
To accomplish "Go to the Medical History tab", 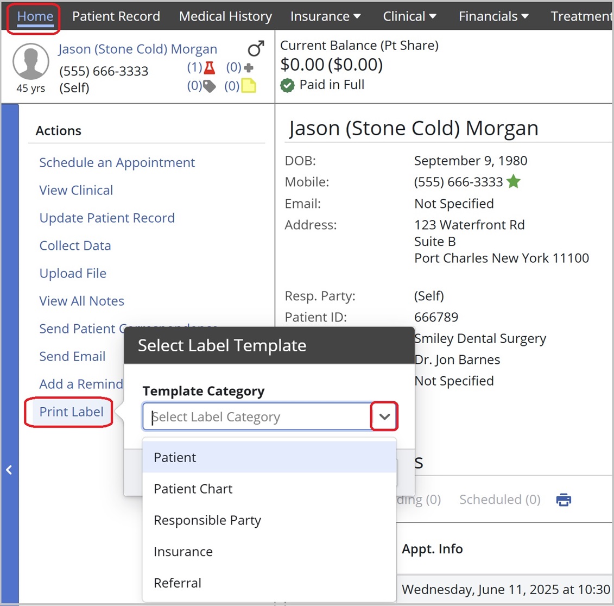I will pos(225,16).
